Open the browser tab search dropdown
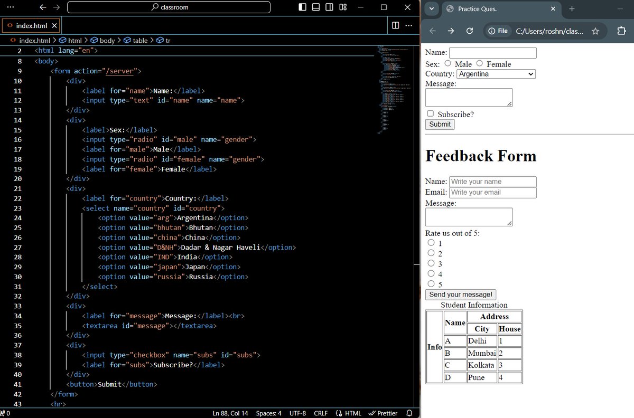Viewport: 634px width, 418px height. 432,9
